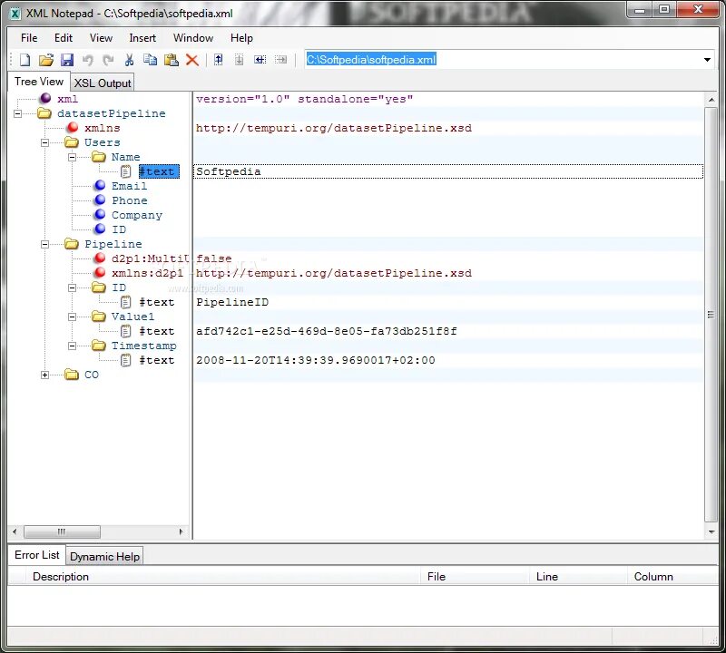Click the blue ID element icon under Users
The width and height of the screenshot is (726, 653).
pos(100,229)
